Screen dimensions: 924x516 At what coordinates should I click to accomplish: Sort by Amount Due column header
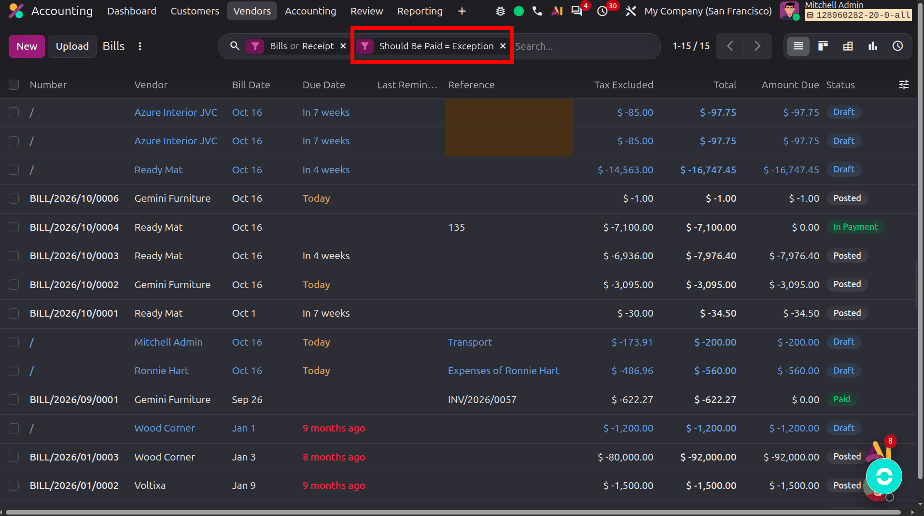(x=790, y=85)
